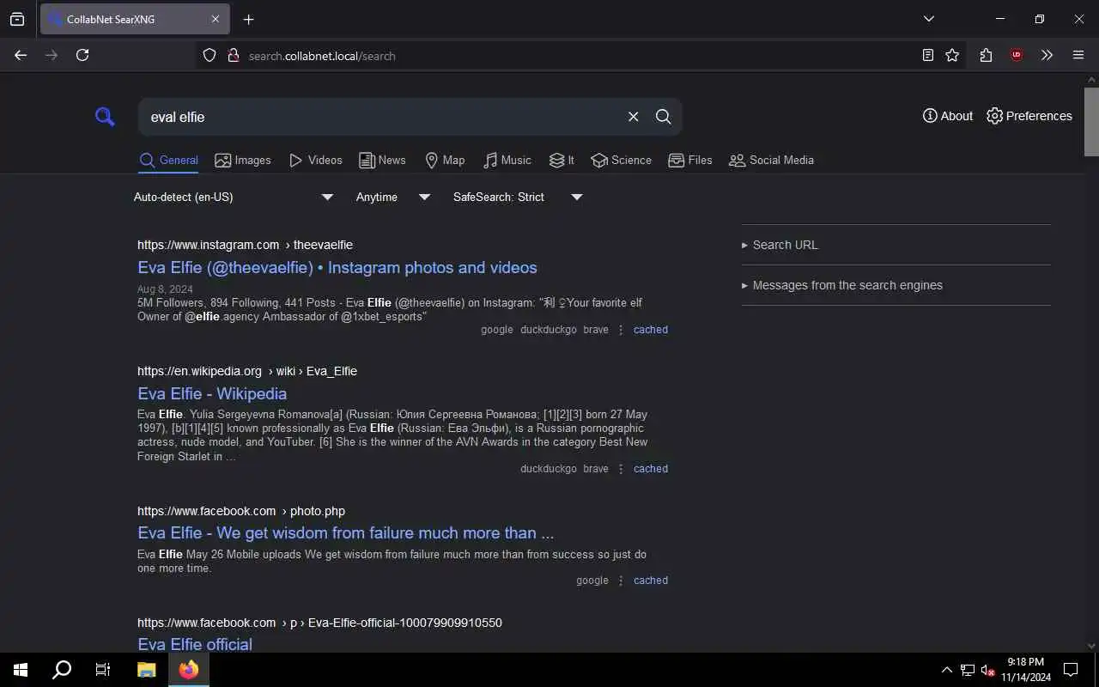The height and width of the screenshot is (687, 1099).
Task: Open cached version of Wikipedia result
Action: (x=651, y=469)
